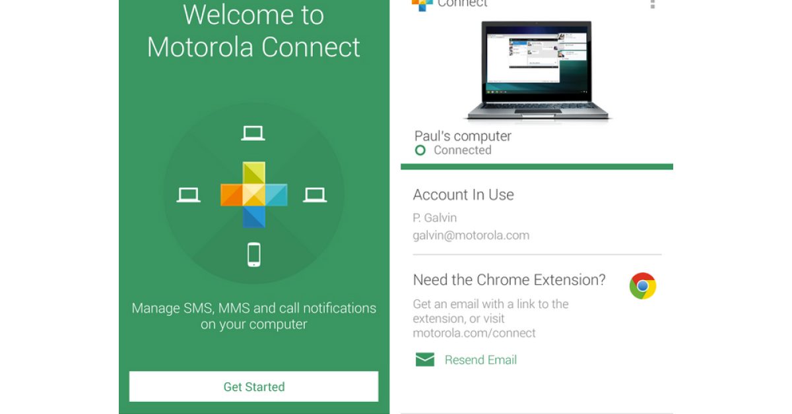Screen dimensions: 792x414
Task: Click the Need the Chrome Extension? heading
Action: [x=509, y=280]
